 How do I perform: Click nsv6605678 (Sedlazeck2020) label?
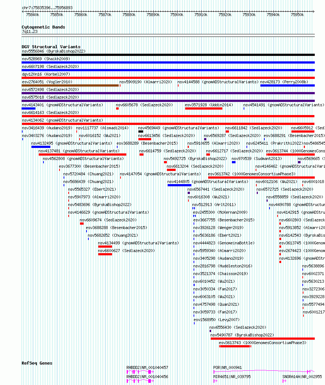point(144,105)
